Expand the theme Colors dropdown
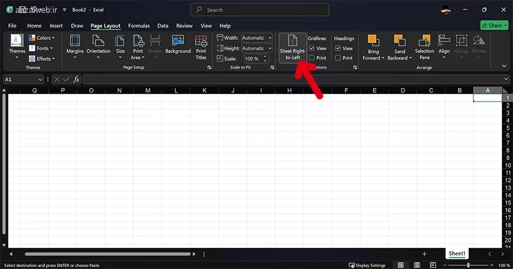513x269 pixels. click(42, 38)
